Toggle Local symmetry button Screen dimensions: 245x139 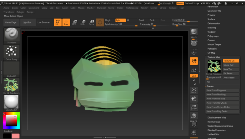pos(194,61)
